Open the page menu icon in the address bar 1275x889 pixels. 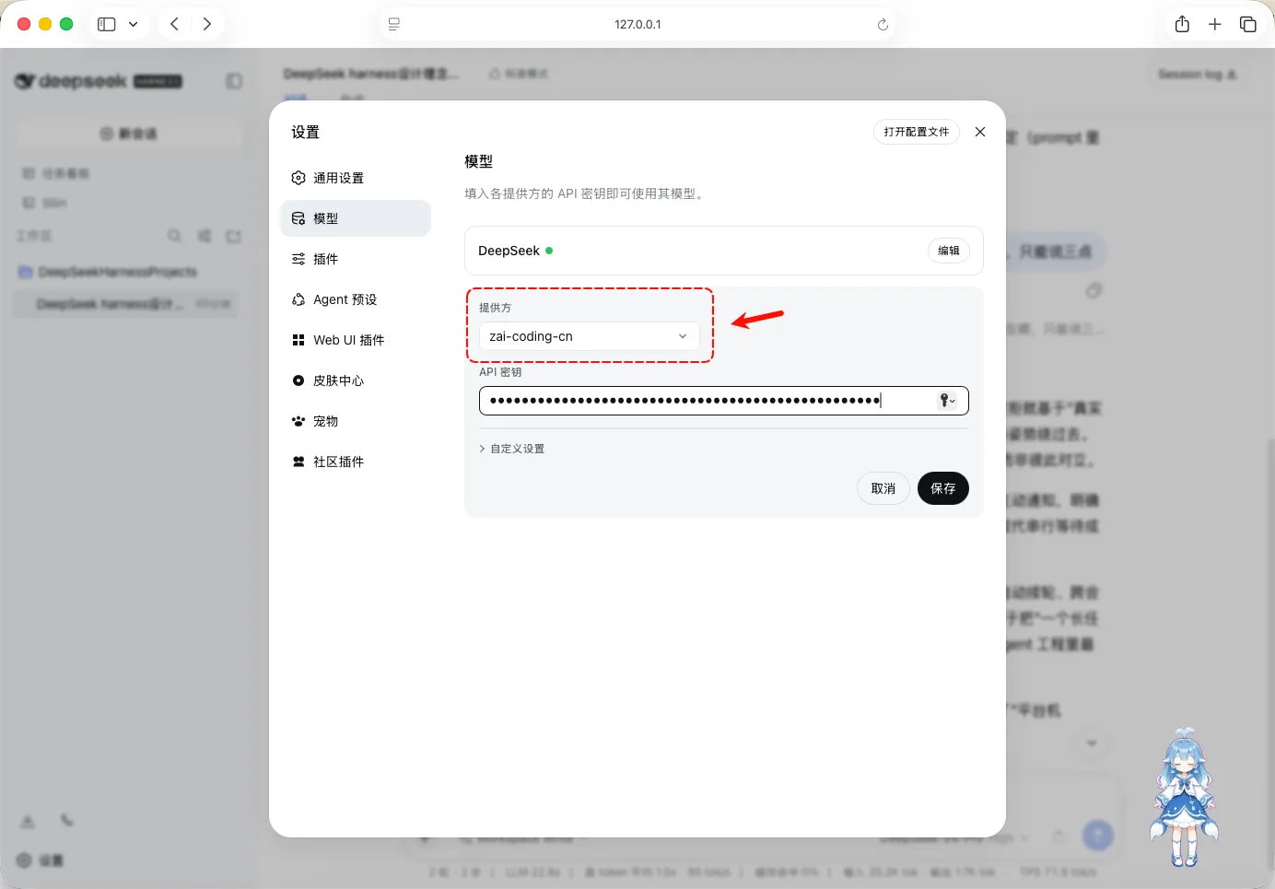click(x=394, y=24)
